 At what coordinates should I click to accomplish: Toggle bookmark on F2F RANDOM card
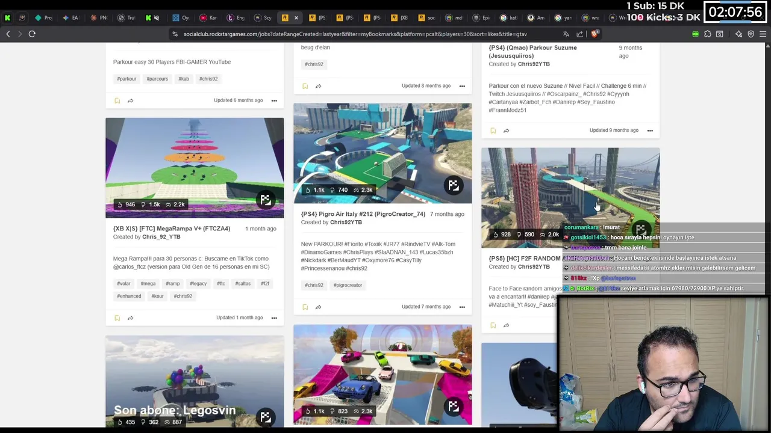tap(493, 325)
